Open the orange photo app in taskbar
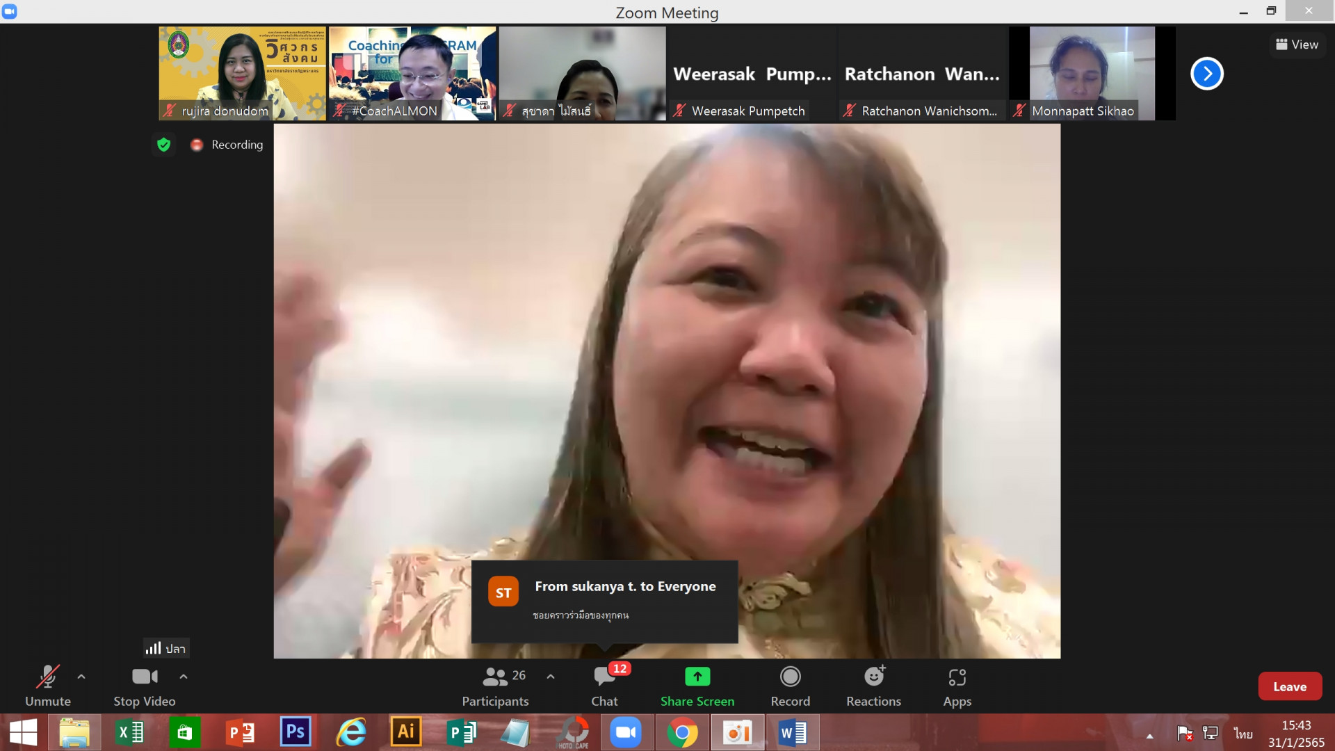Screen dimensions: 1335x751 pos(737,732)
